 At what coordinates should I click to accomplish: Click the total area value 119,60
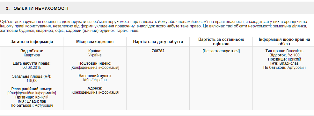pyautogui.click(x=32, y=81)
